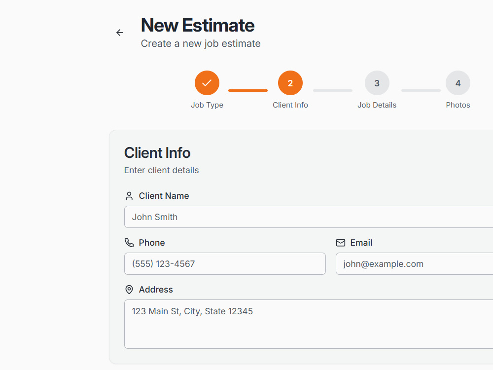Focus the Client Name input field
The image size is (493, 370).
point(309,217)
